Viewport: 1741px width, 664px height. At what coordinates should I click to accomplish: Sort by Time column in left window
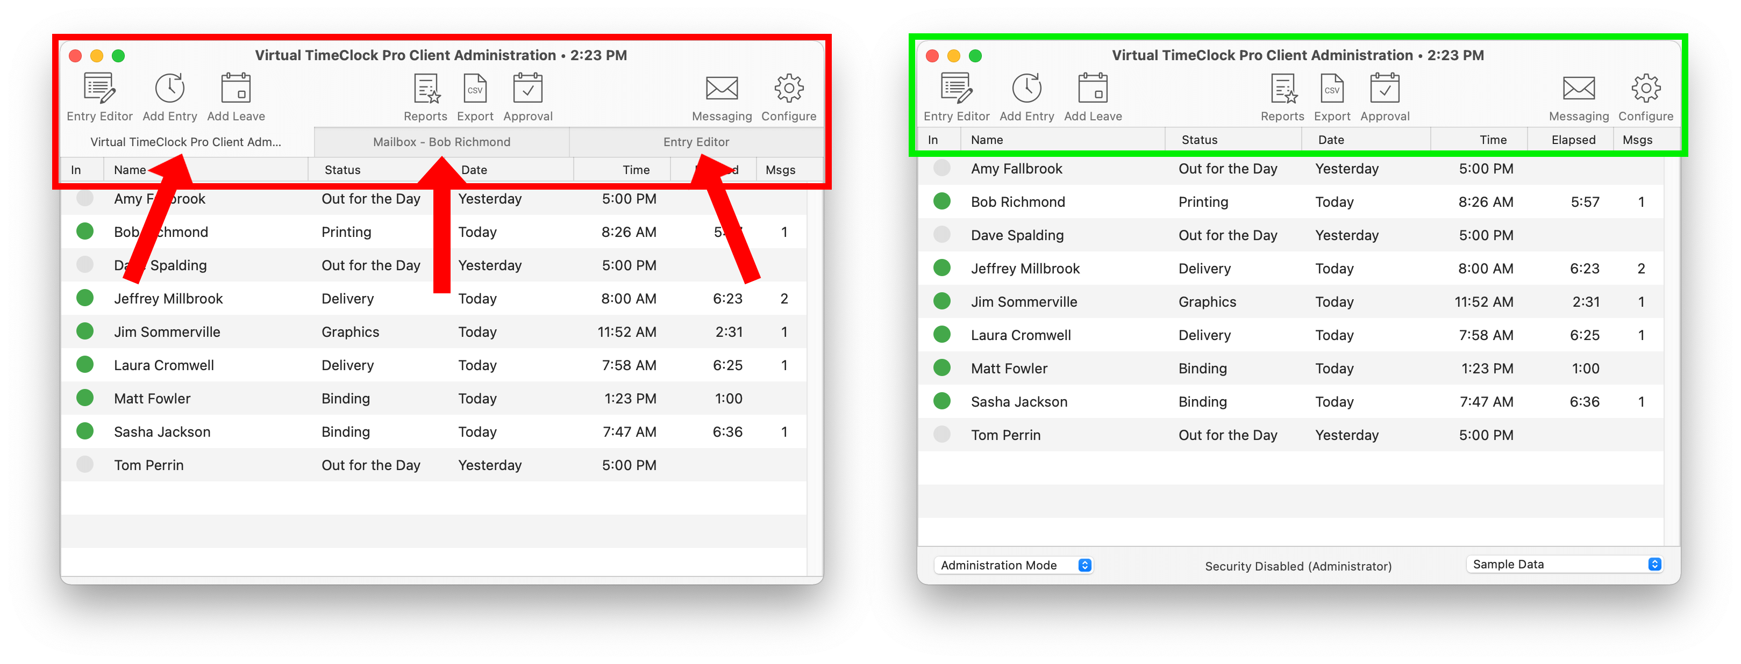(x=621, y=170)
